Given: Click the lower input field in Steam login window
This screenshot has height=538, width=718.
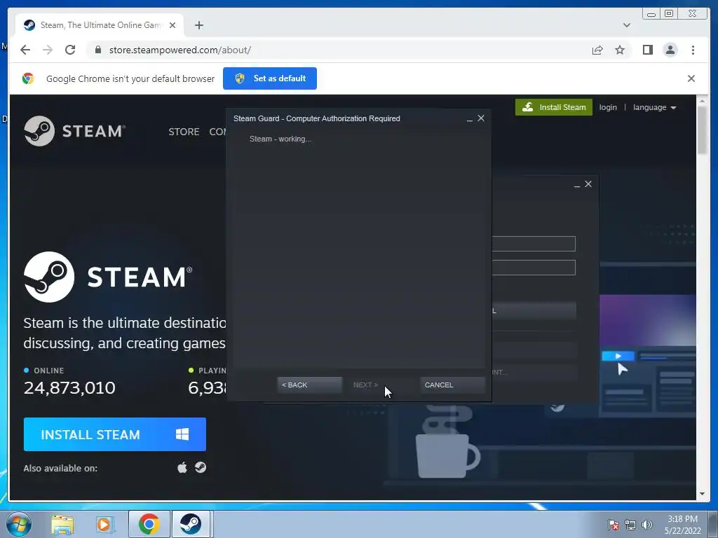Looking at the screenshot, I should [534, 268].
